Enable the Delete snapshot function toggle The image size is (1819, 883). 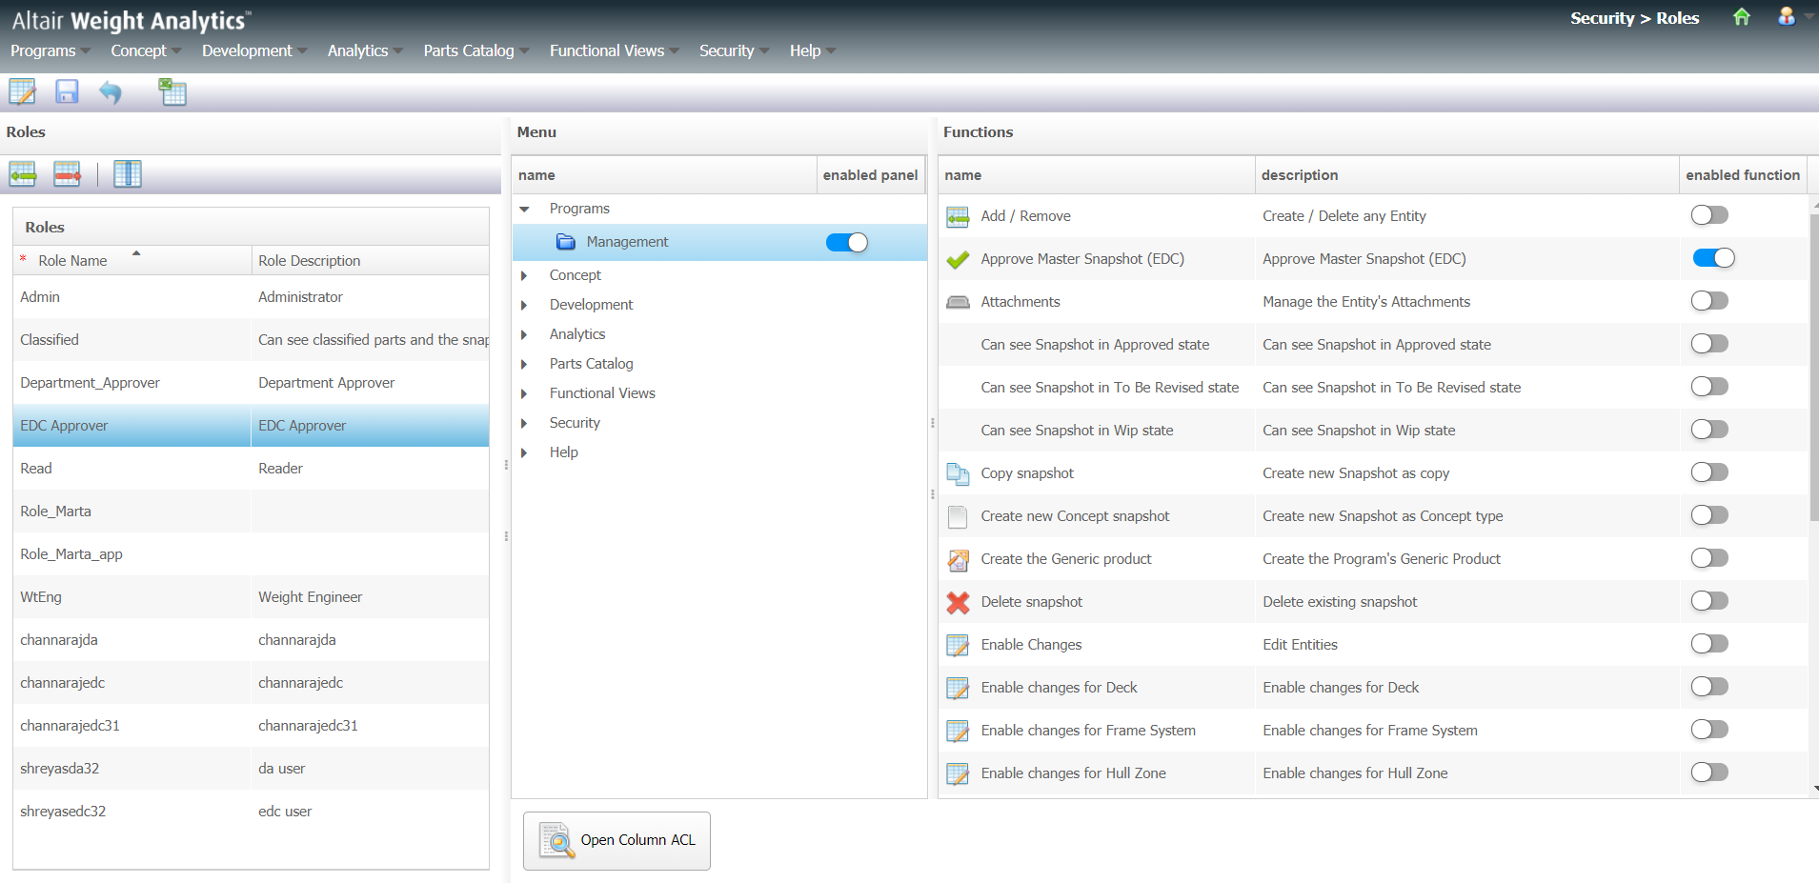1709,601
